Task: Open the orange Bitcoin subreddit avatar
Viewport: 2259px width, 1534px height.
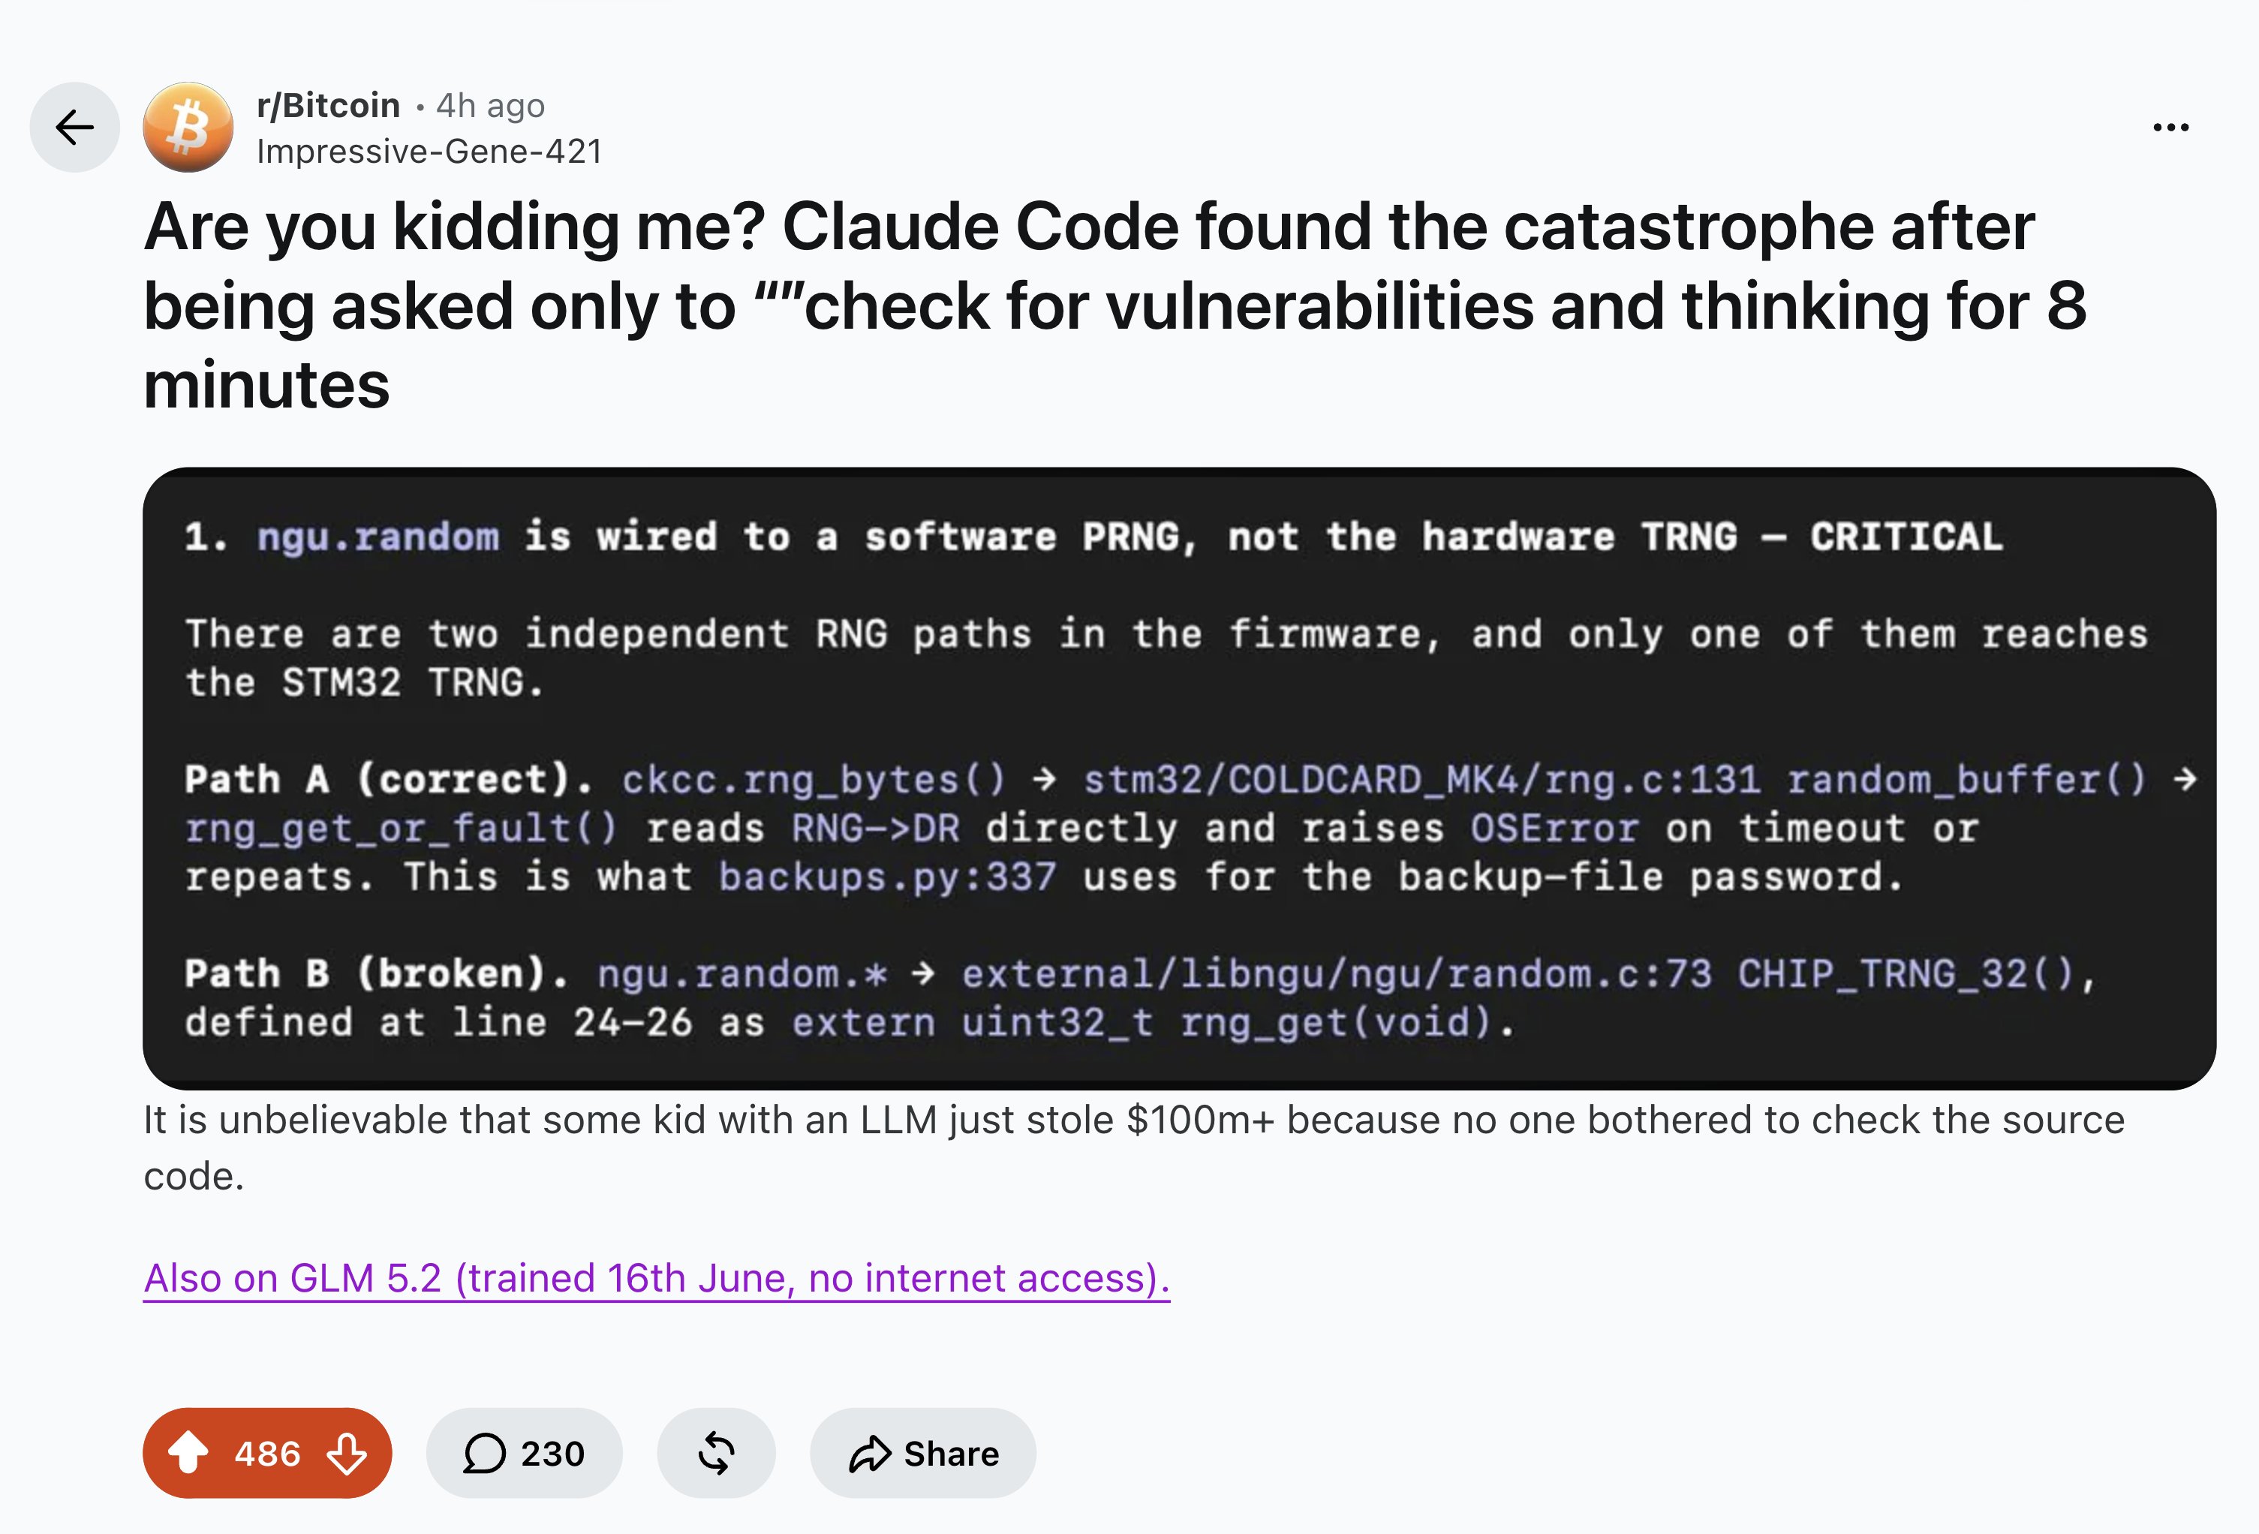Action: click(188, 128)
